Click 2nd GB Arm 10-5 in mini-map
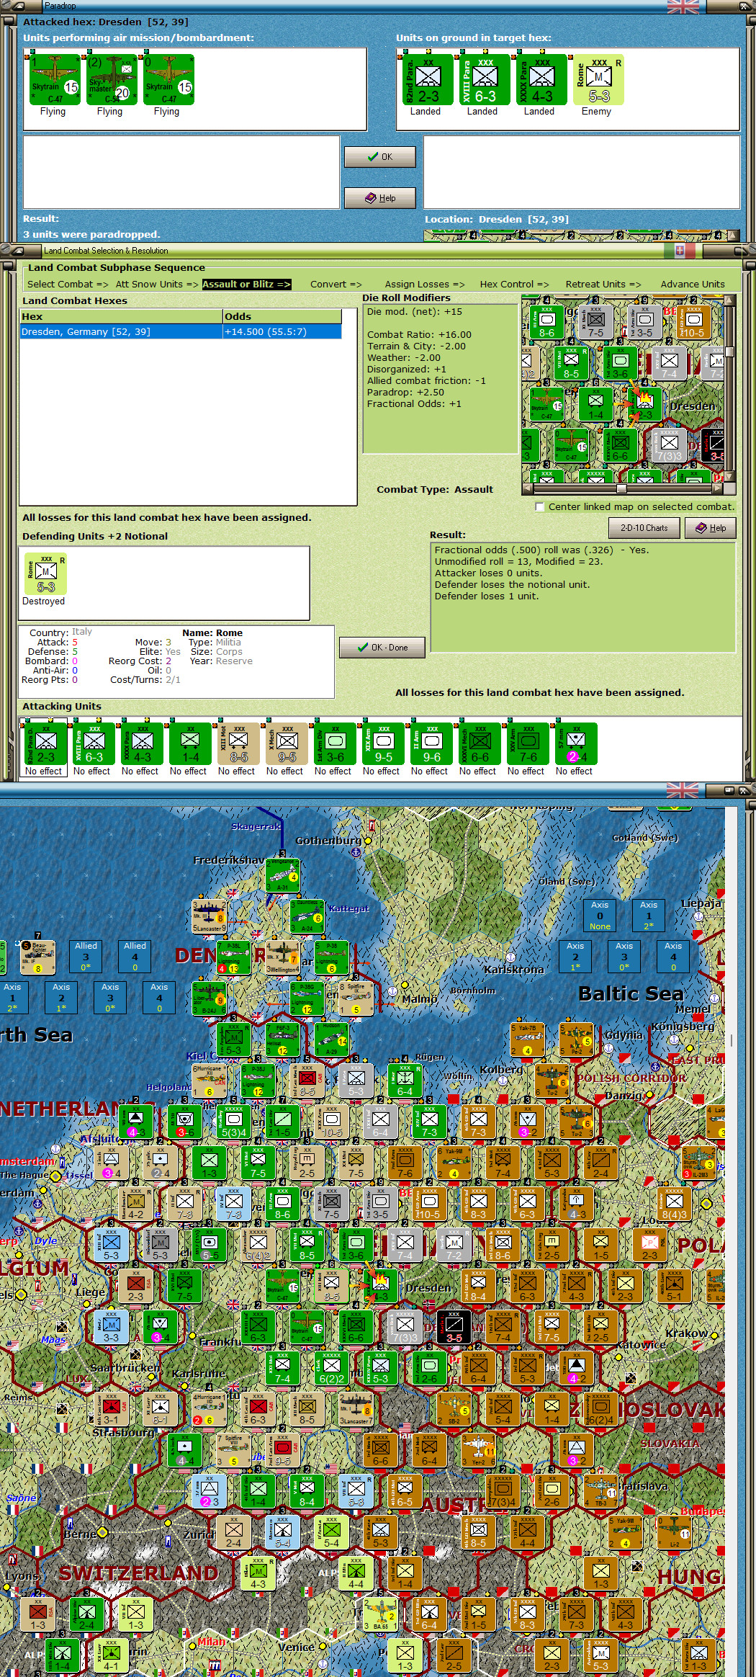756x1677 pixels. pos(693,321)
